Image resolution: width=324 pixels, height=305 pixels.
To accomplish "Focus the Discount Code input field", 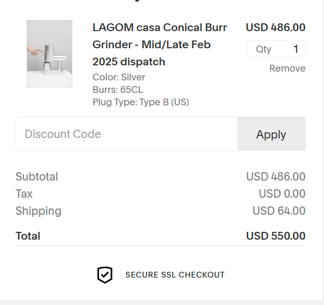I will (x=126, y=134).
